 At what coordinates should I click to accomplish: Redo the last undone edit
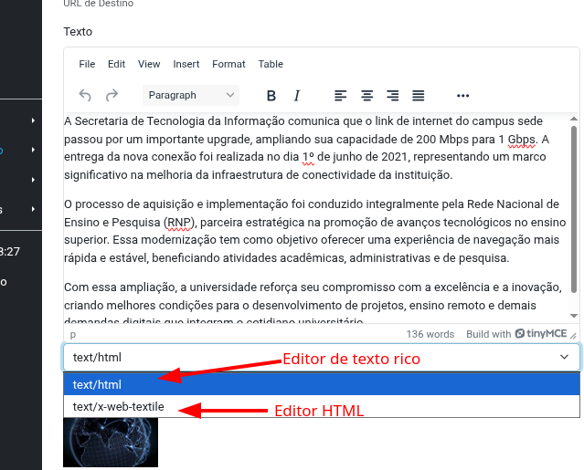pyautogui.click(x=111, y=96)
